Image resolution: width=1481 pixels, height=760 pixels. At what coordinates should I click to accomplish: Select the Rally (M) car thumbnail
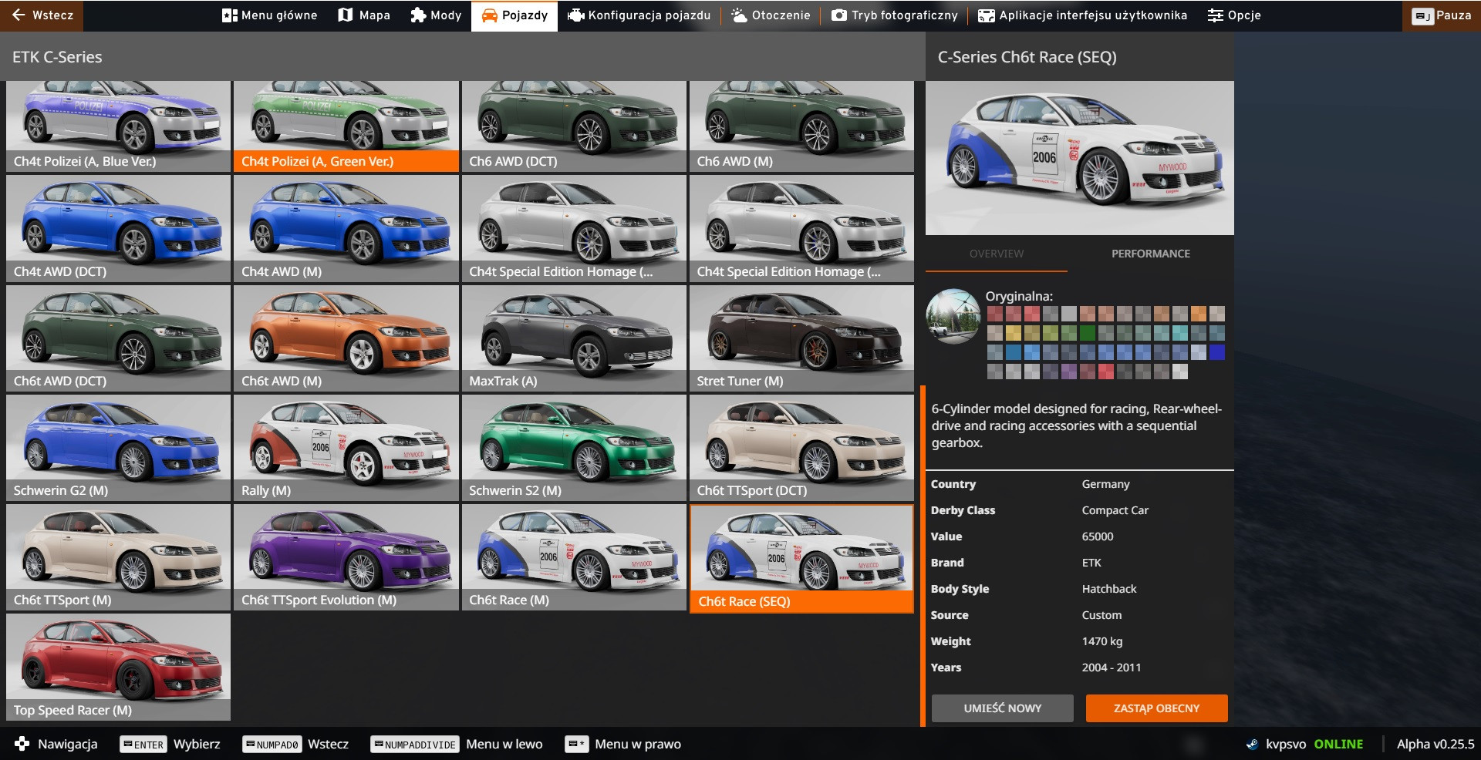(346, 447)
